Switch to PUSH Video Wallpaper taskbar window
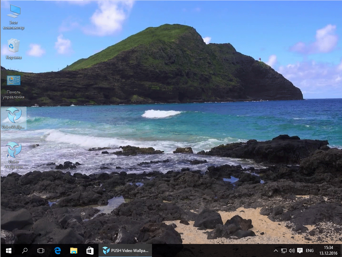342x257 pixels. pyautogui.click(x=126, y=250)
